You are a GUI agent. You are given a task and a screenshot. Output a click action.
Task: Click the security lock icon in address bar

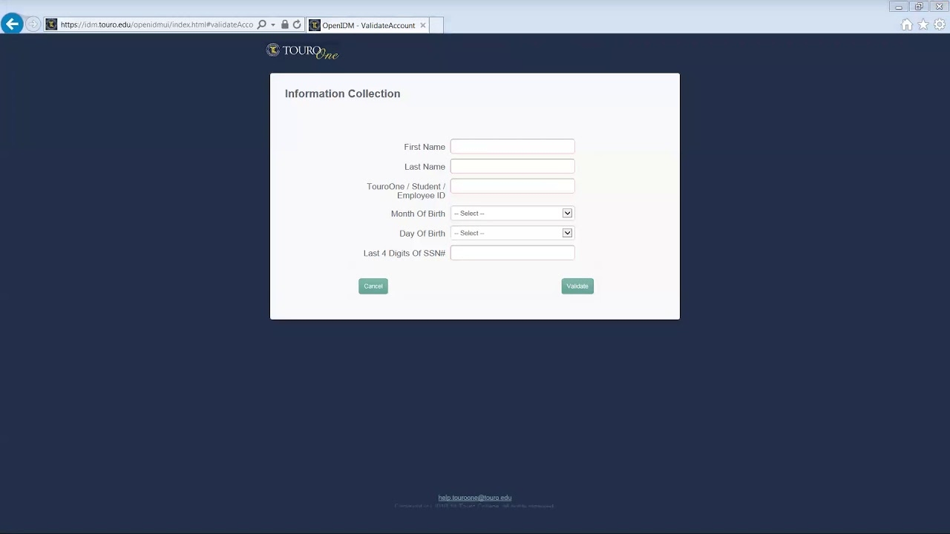coord(285,24)
